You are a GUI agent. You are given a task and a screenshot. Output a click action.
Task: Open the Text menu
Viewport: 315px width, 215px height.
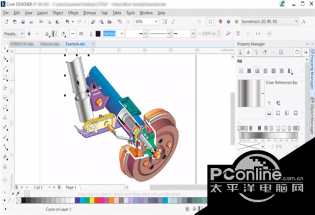[104, 13]
